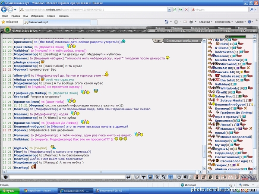Screen dimensions: 259x194
Task: Open the Вид menu
Action: [25, 16]
